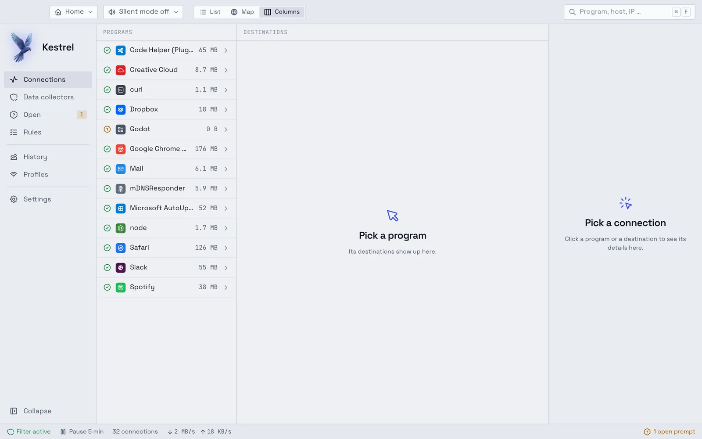Expand the Microsoft AutoUpdate row chevron
This screenshot has width=702, height=439.
pos(226,209)
